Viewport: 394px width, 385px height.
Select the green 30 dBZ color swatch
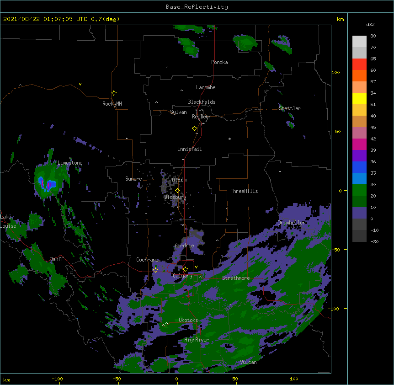359,190
